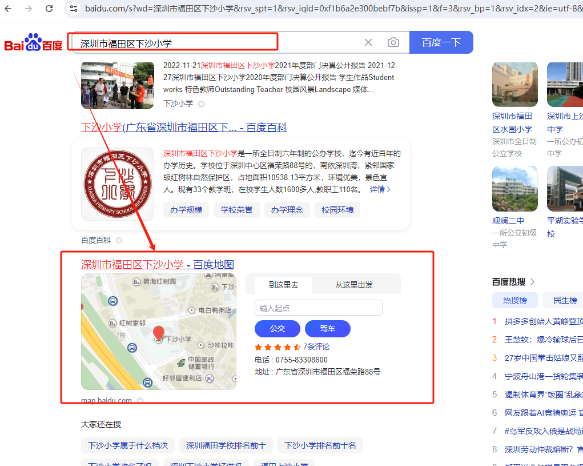Open hot search item about 拼多多创始人黄峥
The image size is (583, 466).
click(544, 321)
